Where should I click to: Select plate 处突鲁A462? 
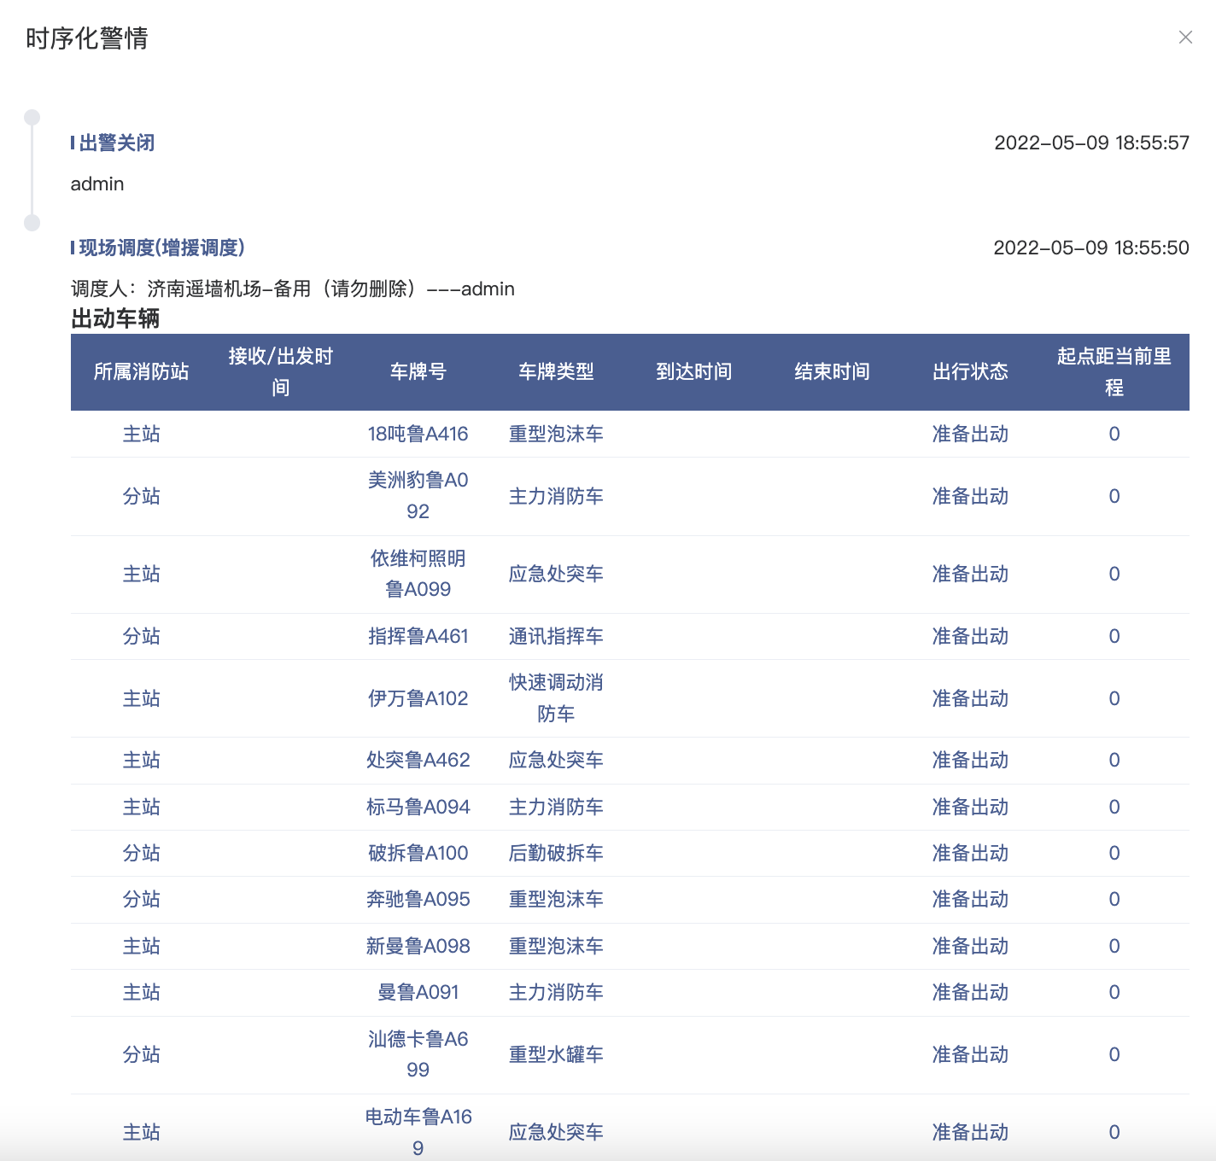pyautogui.click(x=418, y=760)
